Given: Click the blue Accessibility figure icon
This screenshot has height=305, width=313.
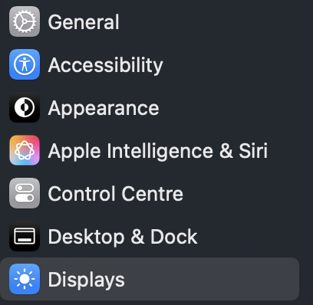Looking at the screenshot, I should pos(25,64).
